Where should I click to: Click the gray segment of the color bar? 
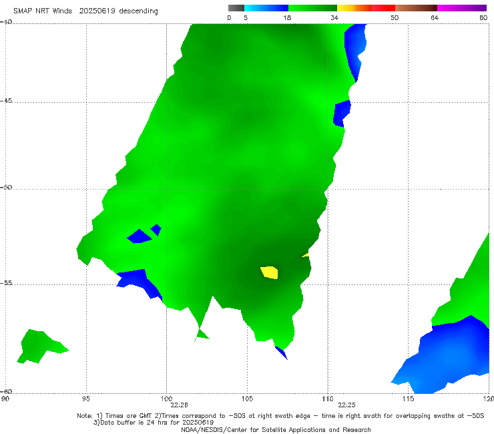point(236,8)
